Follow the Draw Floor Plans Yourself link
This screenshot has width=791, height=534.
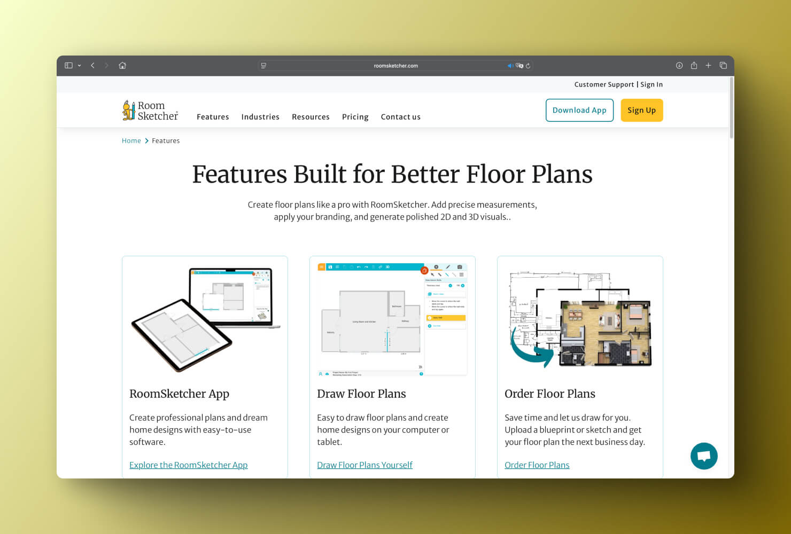[x=365, y=465]
